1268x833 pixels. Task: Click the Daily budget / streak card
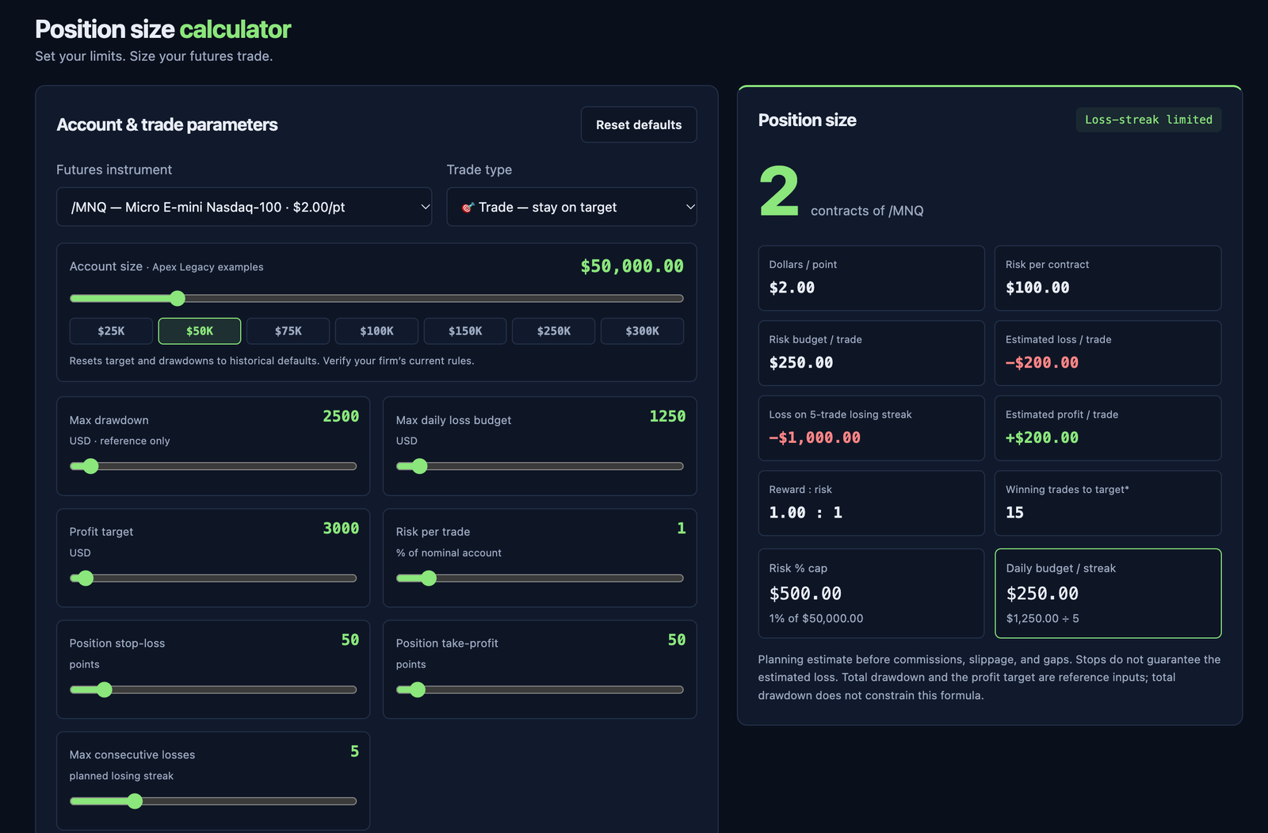point(1108,593)
